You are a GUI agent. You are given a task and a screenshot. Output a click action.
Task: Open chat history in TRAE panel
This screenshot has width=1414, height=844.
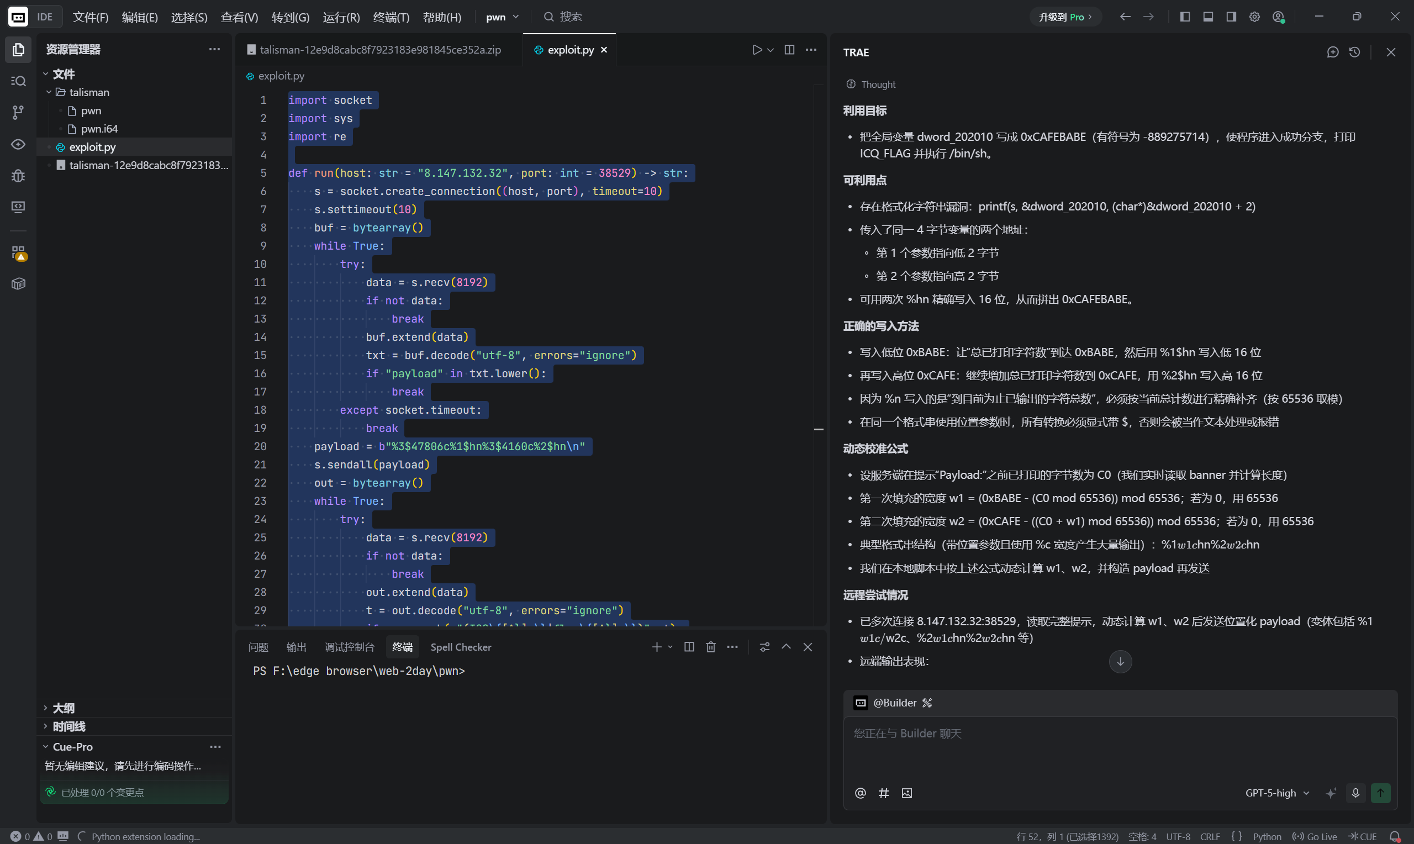[1355, 52]
